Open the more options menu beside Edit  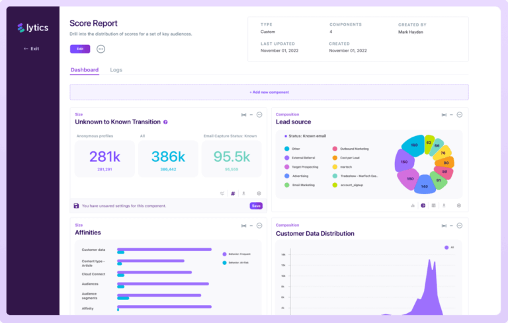point(101,49)
